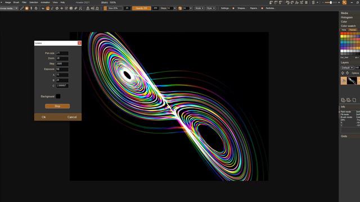Switch to the Themes tab in swatches
Image resolution: width=360 pixels, height=202 pixels.
(x=353, y=30)
